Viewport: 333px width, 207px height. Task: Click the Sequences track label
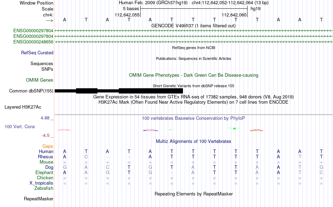pos(42,63)
